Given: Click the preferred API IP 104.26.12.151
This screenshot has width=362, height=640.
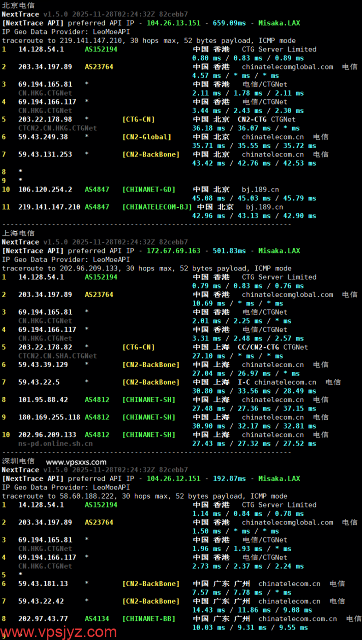Looking at the screenshot, I should click(x=174, y=478).
